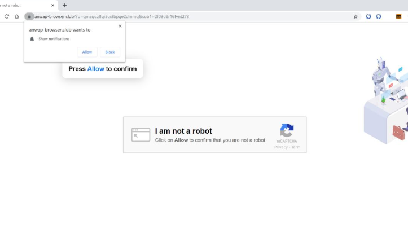The width and height of the screenshot is (408, 233).
Task: Click the Block notifications button
Action: tap(110, 52)
